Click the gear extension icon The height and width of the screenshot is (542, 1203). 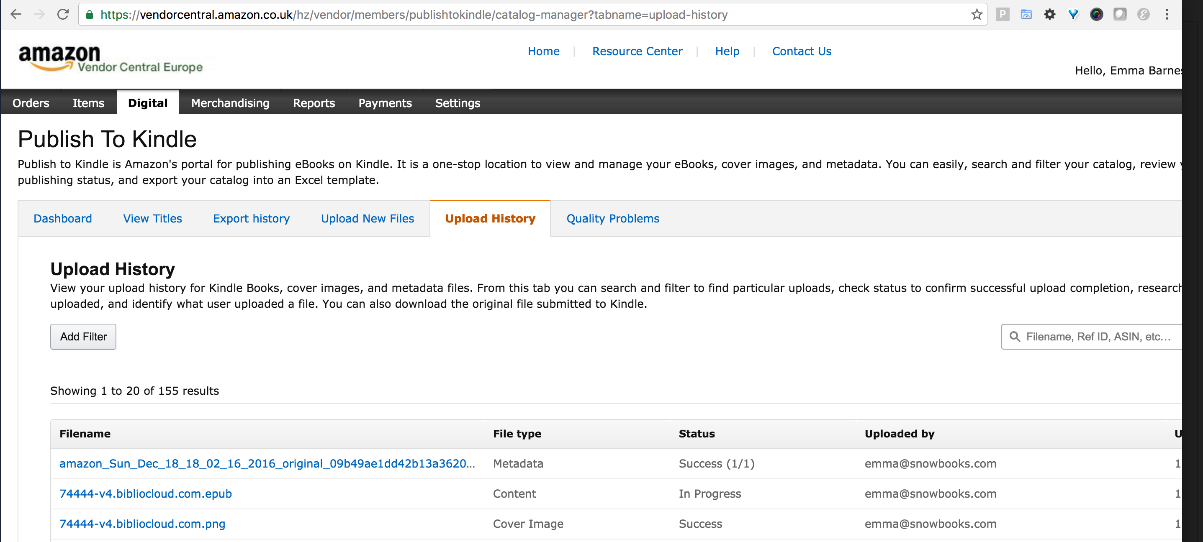[x=1049, y=15]
